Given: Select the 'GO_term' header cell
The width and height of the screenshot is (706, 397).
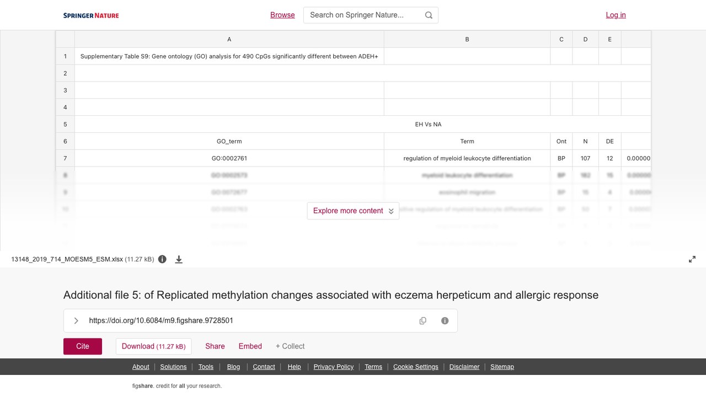Looking at the screenshot, I should pyautogui.click(x=229, y=141).
